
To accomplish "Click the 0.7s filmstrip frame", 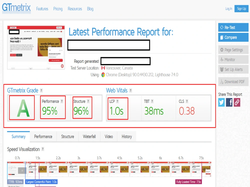I will (x=17, y=169).
